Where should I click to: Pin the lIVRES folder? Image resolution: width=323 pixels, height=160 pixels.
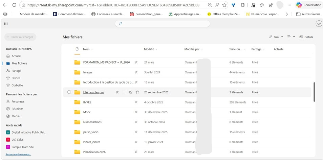[136, 102]
